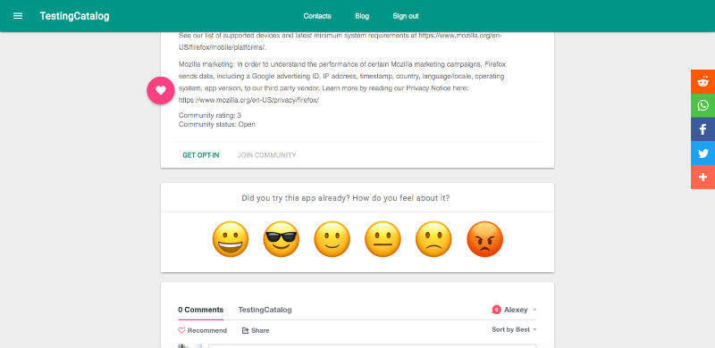Image resolution: width=715 pixels, height=348 pixels.
Task: Click Share in the comments section
Action: [x=256, y=330]
